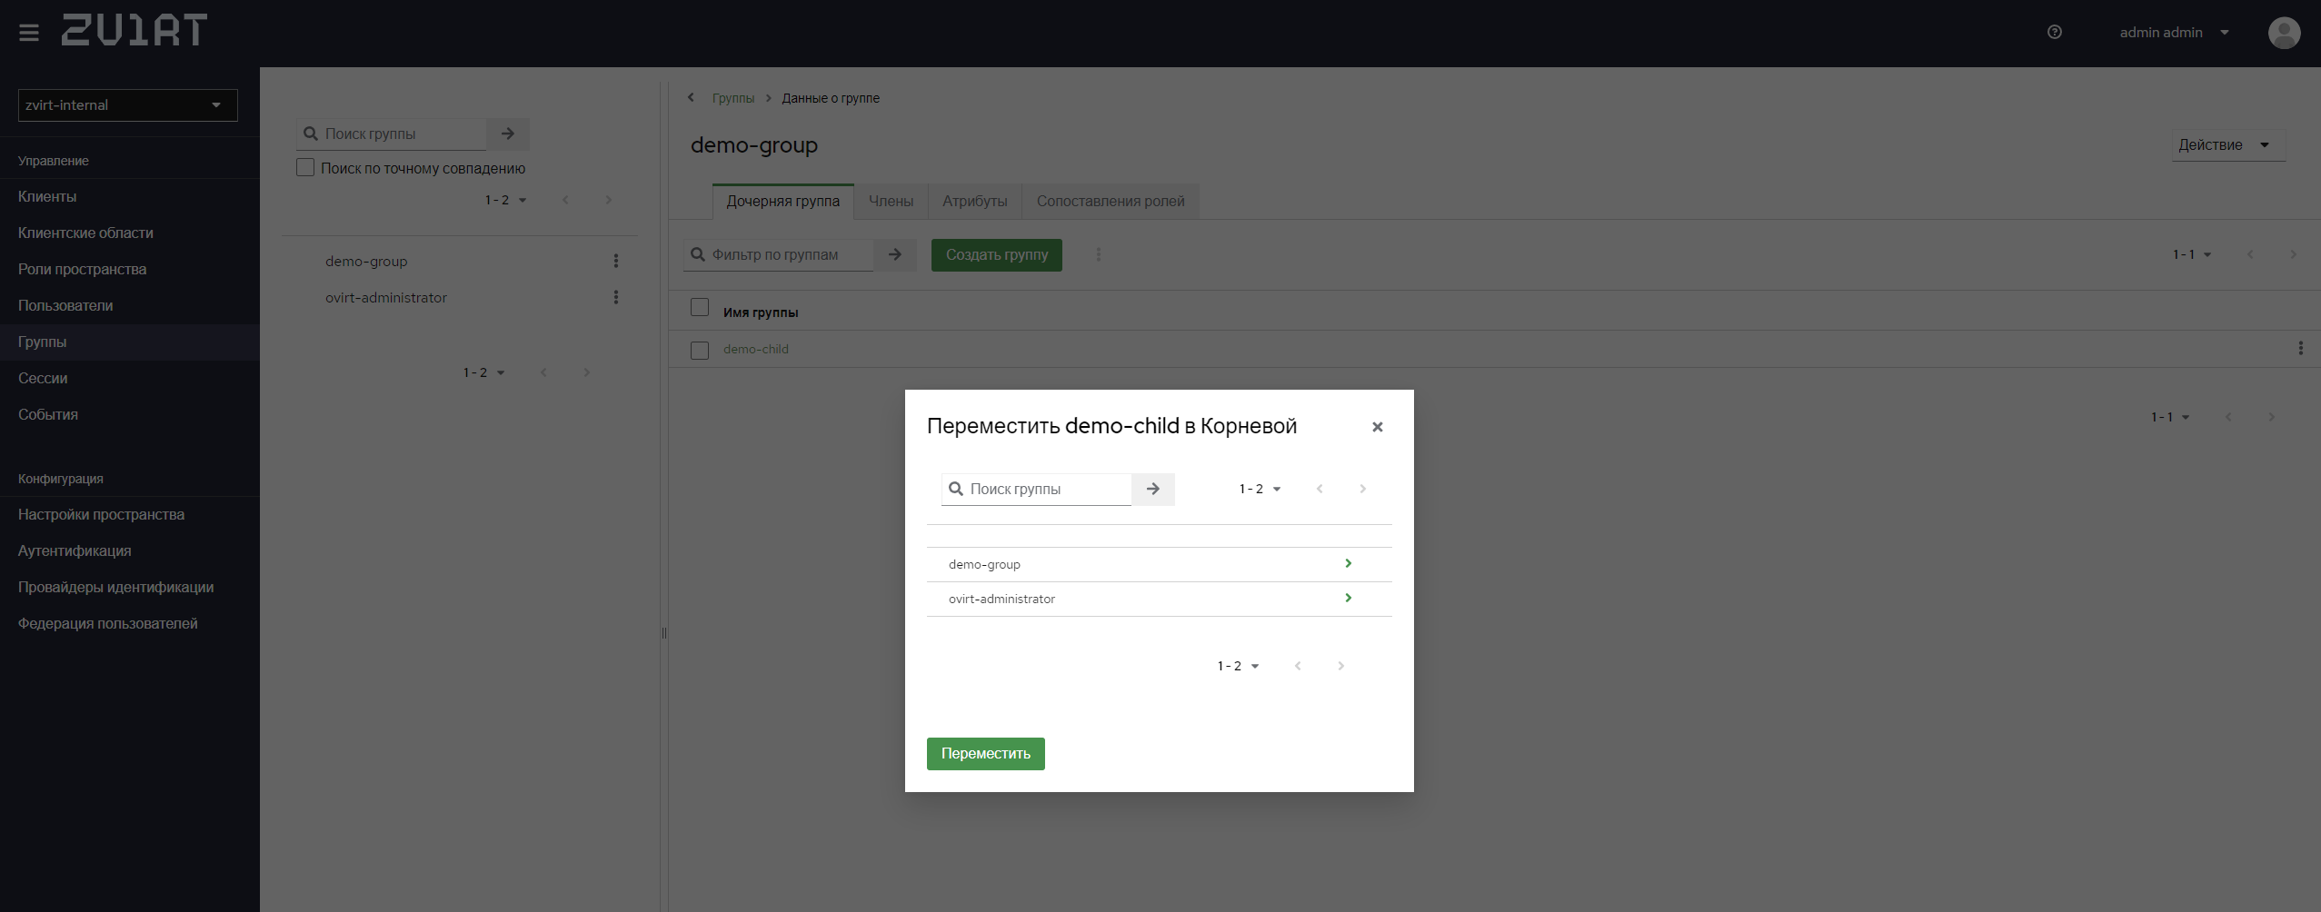The height and width of the screenshot is (912, 2321).
Task: Switch to the Members tab
Action: tap(891, 201)
